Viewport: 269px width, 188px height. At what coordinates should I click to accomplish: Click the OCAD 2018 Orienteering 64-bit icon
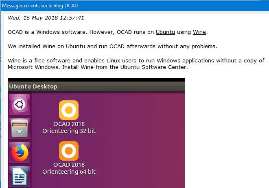(69, 151)
